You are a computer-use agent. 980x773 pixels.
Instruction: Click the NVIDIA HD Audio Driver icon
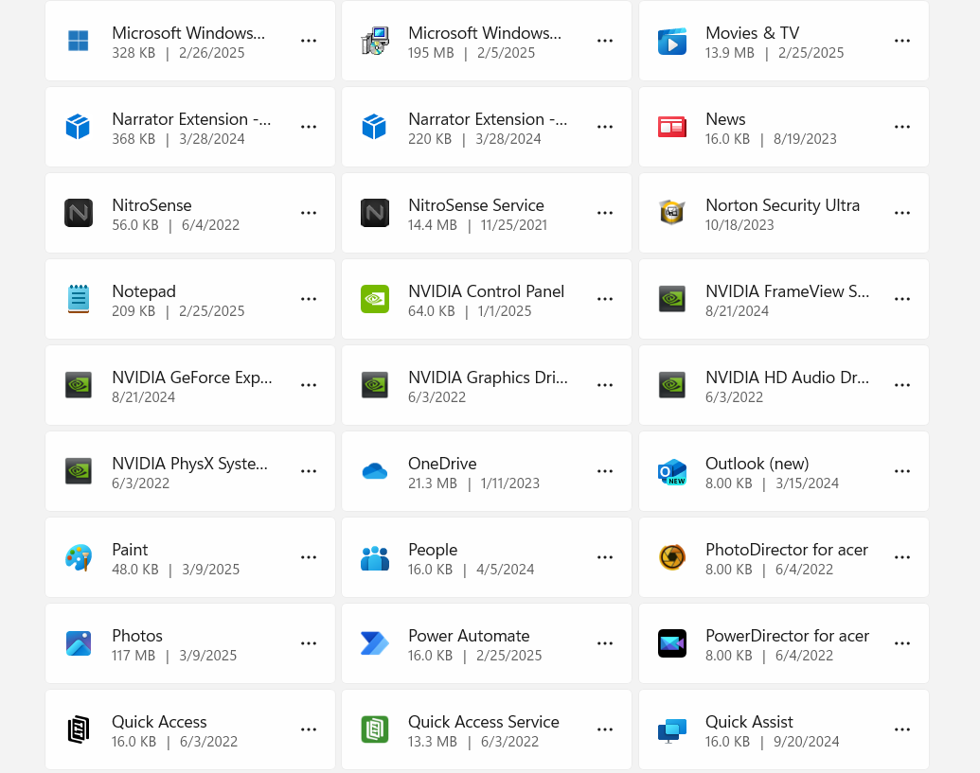(x=672, y=385)
